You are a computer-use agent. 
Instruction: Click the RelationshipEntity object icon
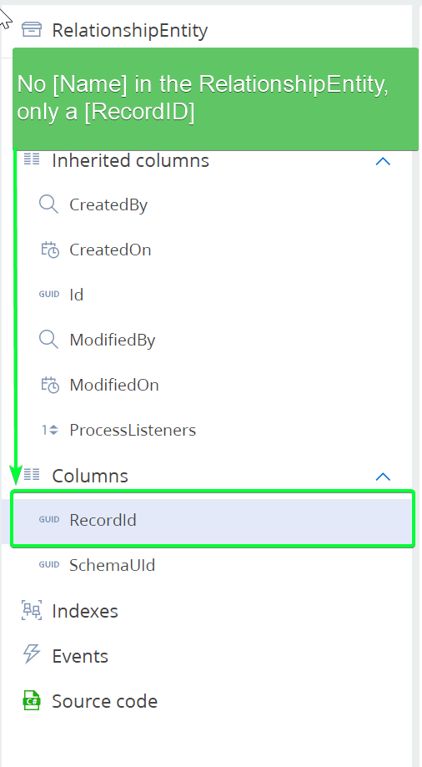[32, 29]
